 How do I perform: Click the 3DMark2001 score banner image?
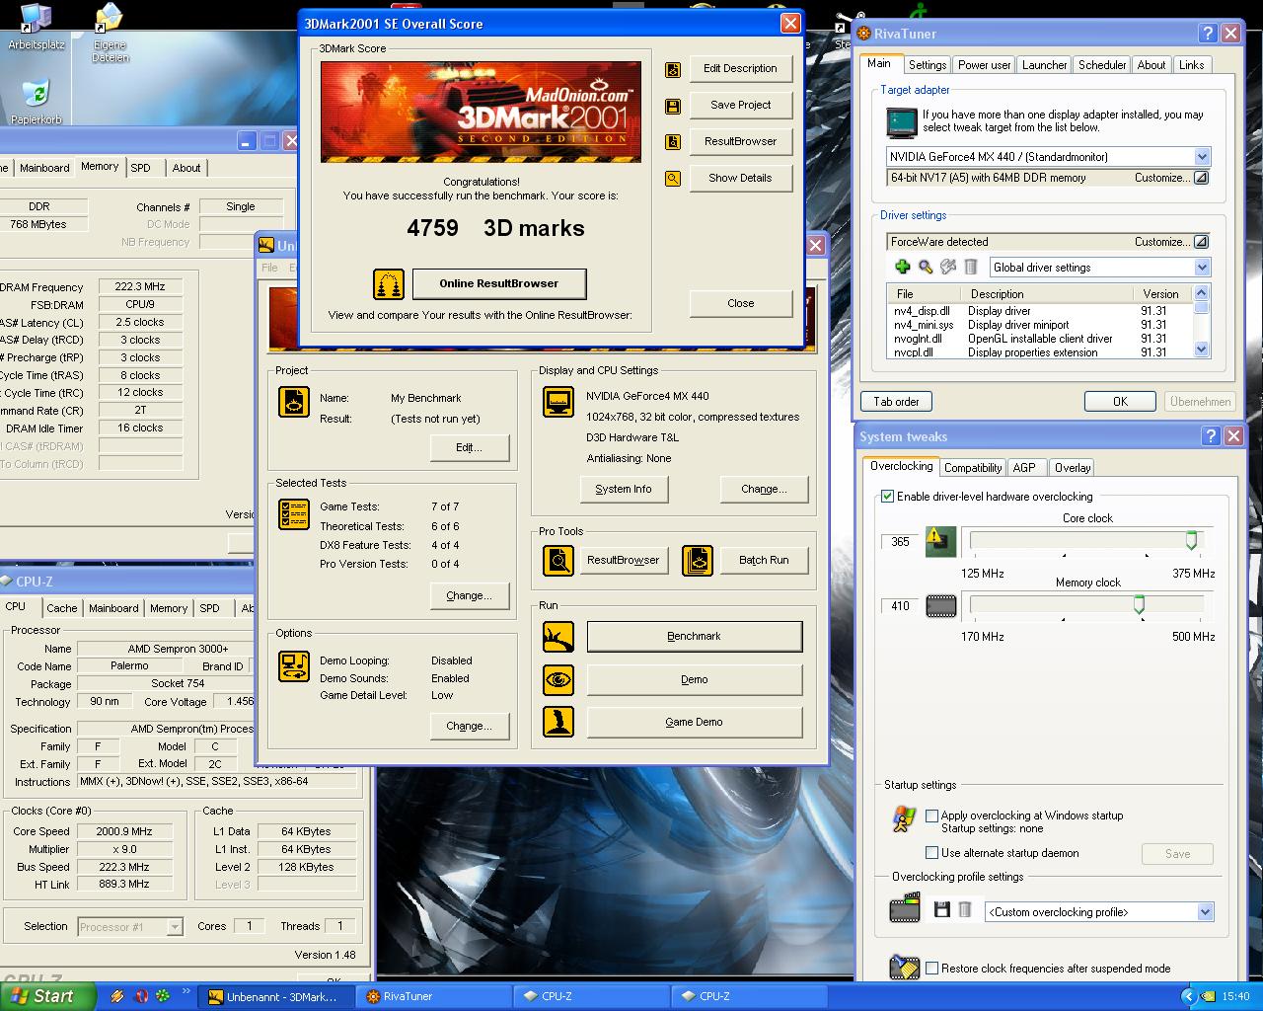pyautogui.click(x=481, y=113)
